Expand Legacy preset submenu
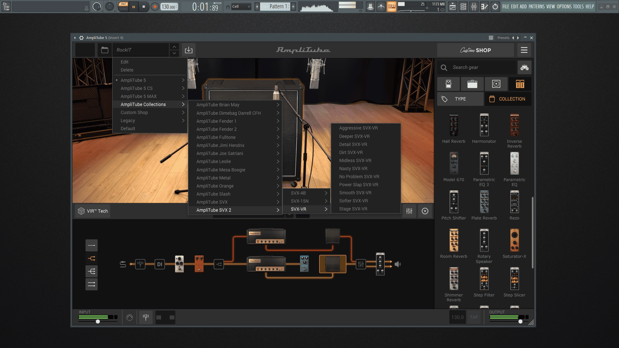 tap(150, 121)
